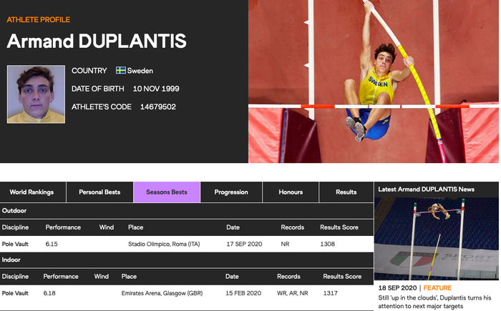Image resolution: width=501 pixels, height=311 pixels.
Task: Show the Honours tab
Action: pyautogui.click(x=291, y=192)
